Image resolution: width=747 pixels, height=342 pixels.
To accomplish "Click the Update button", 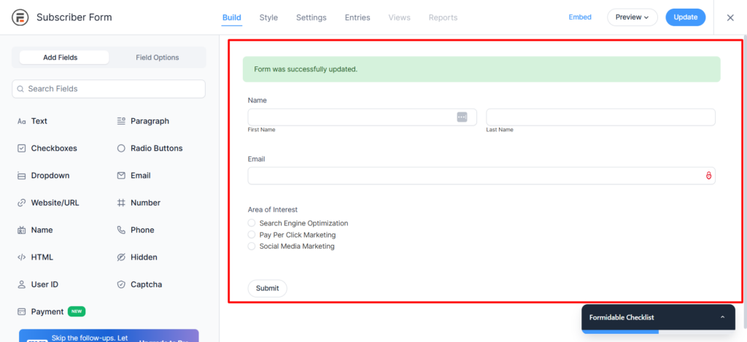I will click(x=685, y=18).
